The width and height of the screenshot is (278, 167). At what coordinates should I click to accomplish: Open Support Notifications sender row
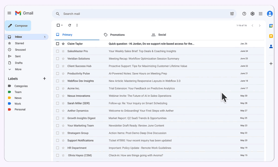pos(159,141)
